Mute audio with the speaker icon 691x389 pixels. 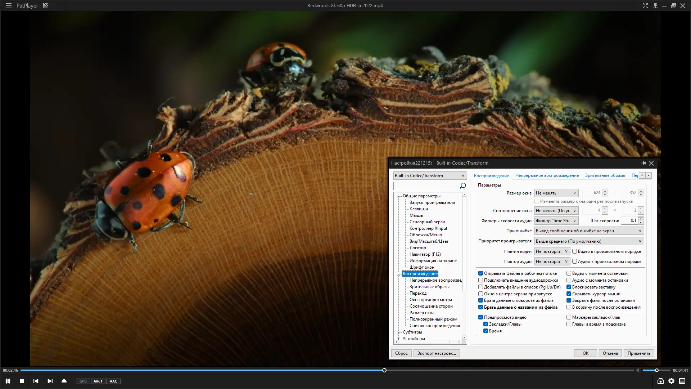click(x=638, y=370)
